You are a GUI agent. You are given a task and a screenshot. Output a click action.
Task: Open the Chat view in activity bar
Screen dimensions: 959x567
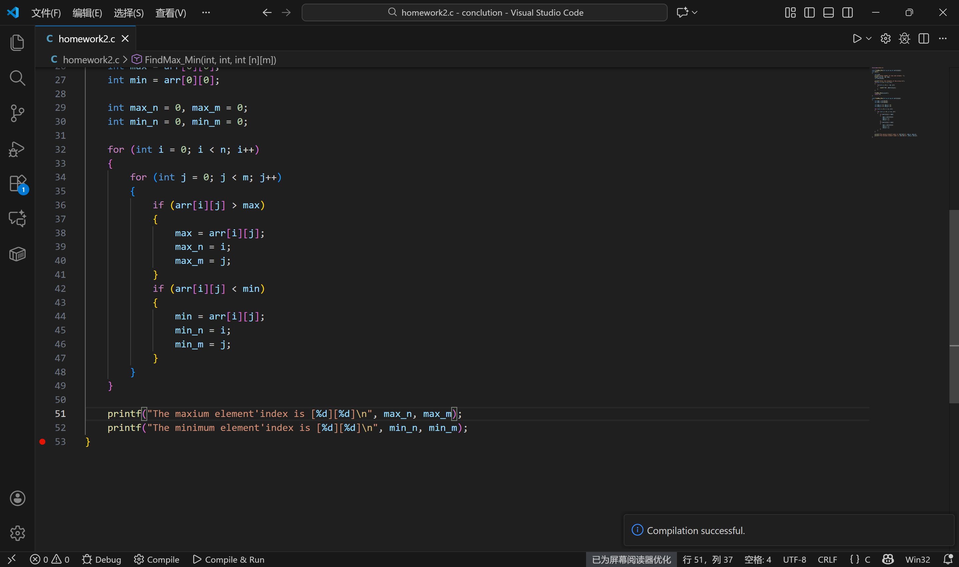[17, 219]
